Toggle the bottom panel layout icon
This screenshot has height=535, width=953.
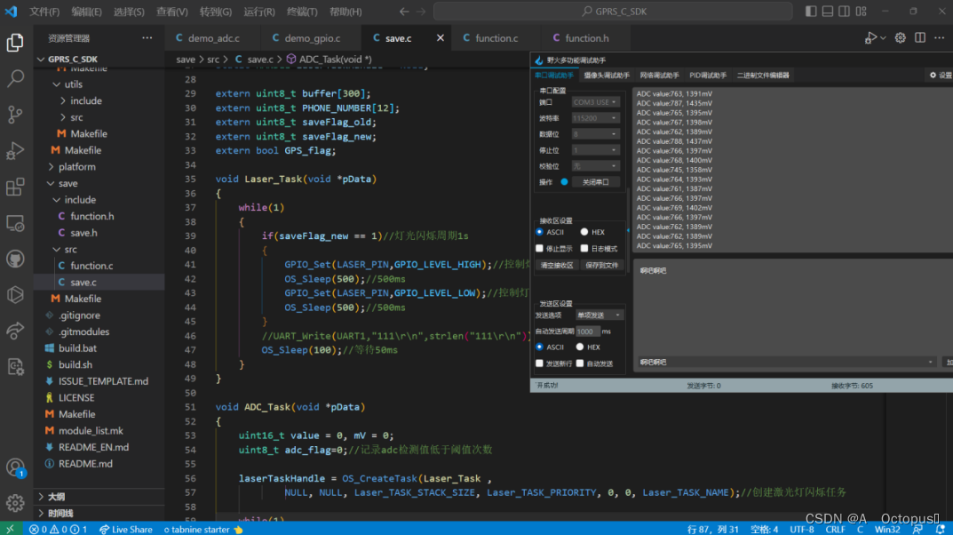click(828, 12)
